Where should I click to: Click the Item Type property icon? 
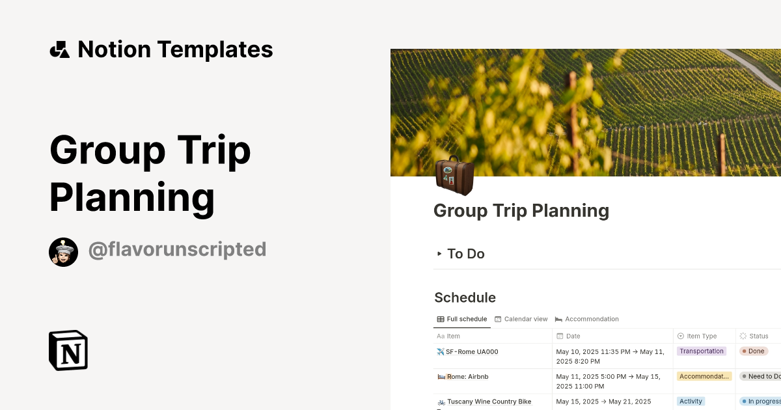[x=681, y=336]
